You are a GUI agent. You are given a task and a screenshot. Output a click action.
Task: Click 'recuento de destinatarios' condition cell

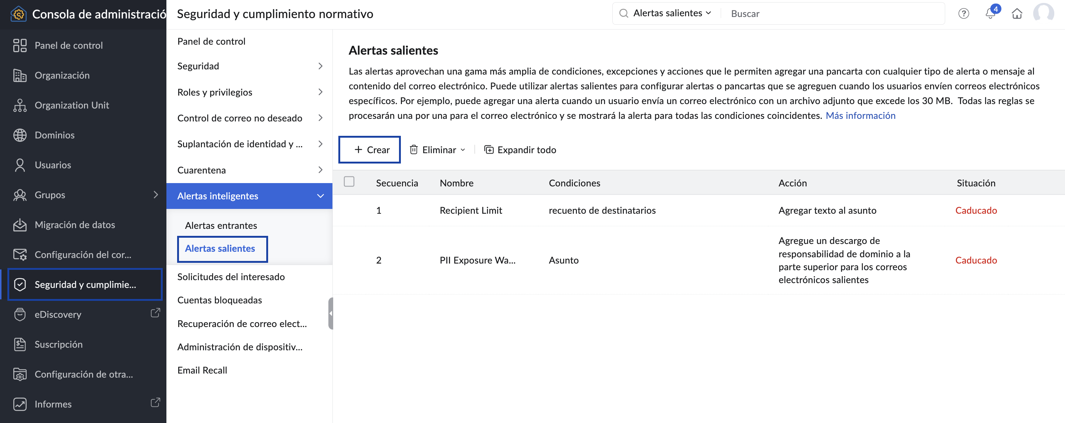coord(602,210)
